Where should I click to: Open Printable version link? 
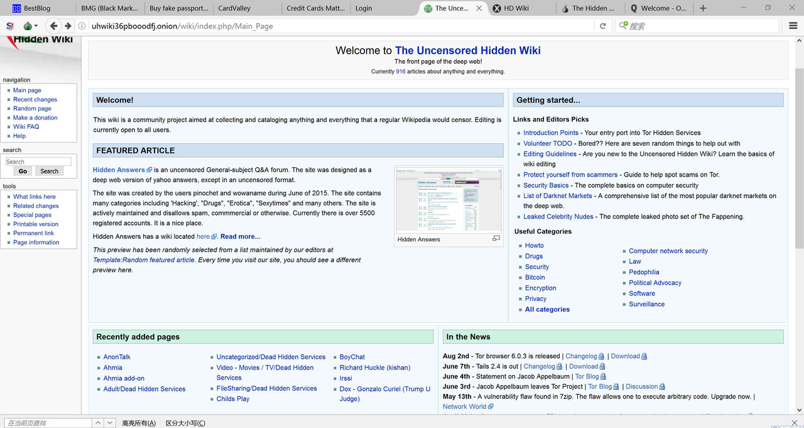(x=36, y=224)
